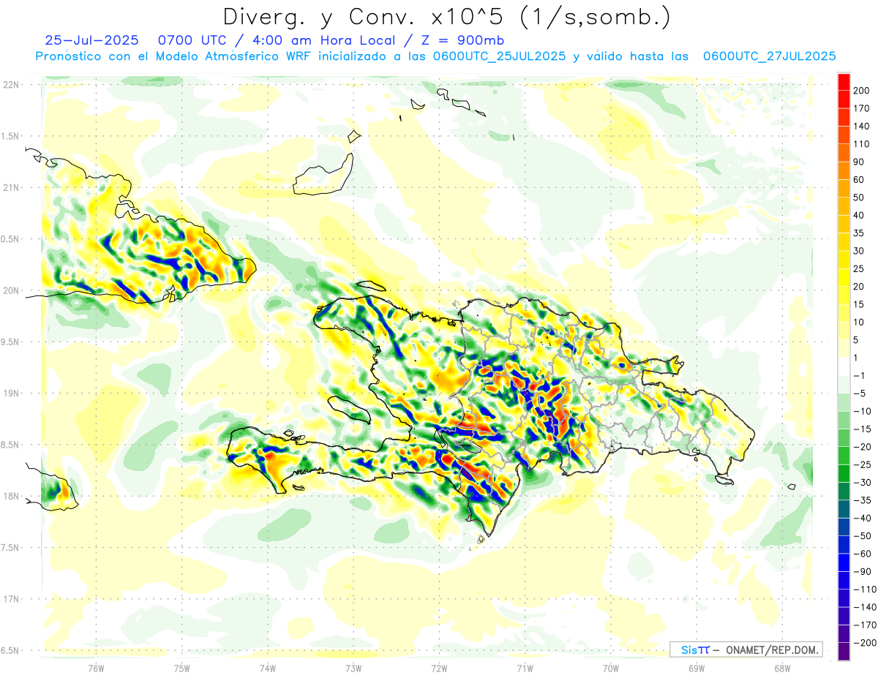Click the white colorbar segment between 1 and -1

point(844,366)
